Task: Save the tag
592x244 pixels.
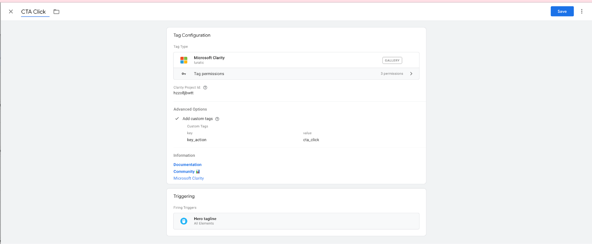Action: click(562, 11)
